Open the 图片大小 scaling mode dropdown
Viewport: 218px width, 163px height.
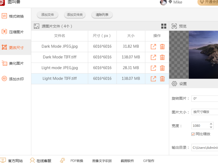[205, 112]
